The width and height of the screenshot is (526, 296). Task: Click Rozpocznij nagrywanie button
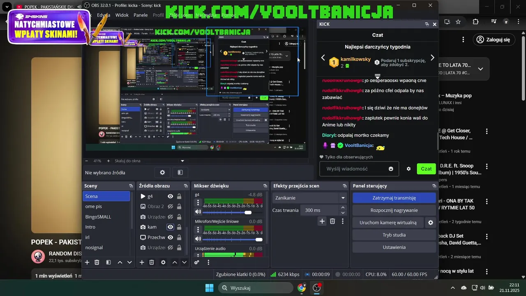point(394,210)
